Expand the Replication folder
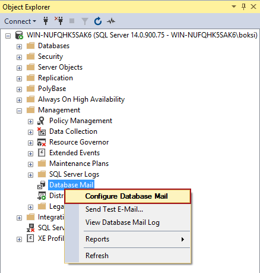260x273 pixels. [x=19, y=79]
